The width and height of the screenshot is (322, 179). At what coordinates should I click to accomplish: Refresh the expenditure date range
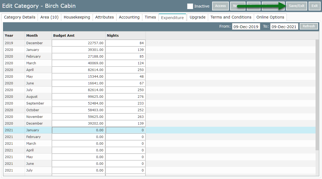[309, 26]
